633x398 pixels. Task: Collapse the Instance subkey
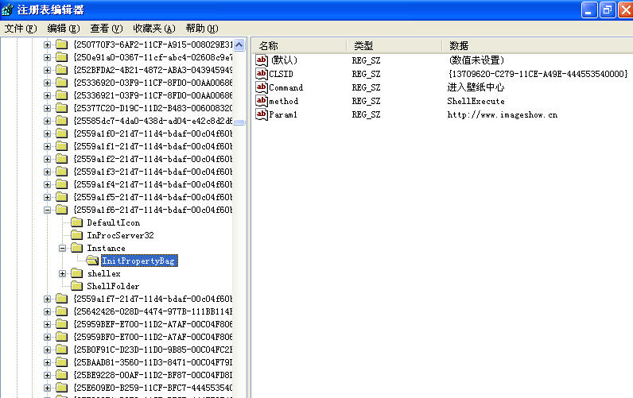(x=63, y=248)
